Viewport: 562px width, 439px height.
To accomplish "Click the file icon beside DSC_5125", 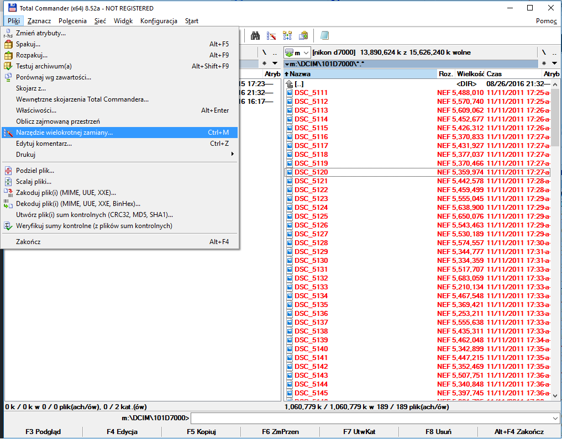I will coord(290,216).
